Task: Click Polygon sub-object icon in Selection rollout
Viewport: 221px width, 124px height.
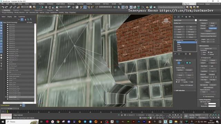Action: pos(187,63)
